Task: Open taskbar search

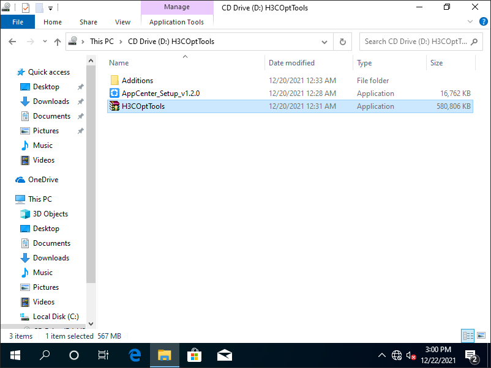Action: click(45, 355)
